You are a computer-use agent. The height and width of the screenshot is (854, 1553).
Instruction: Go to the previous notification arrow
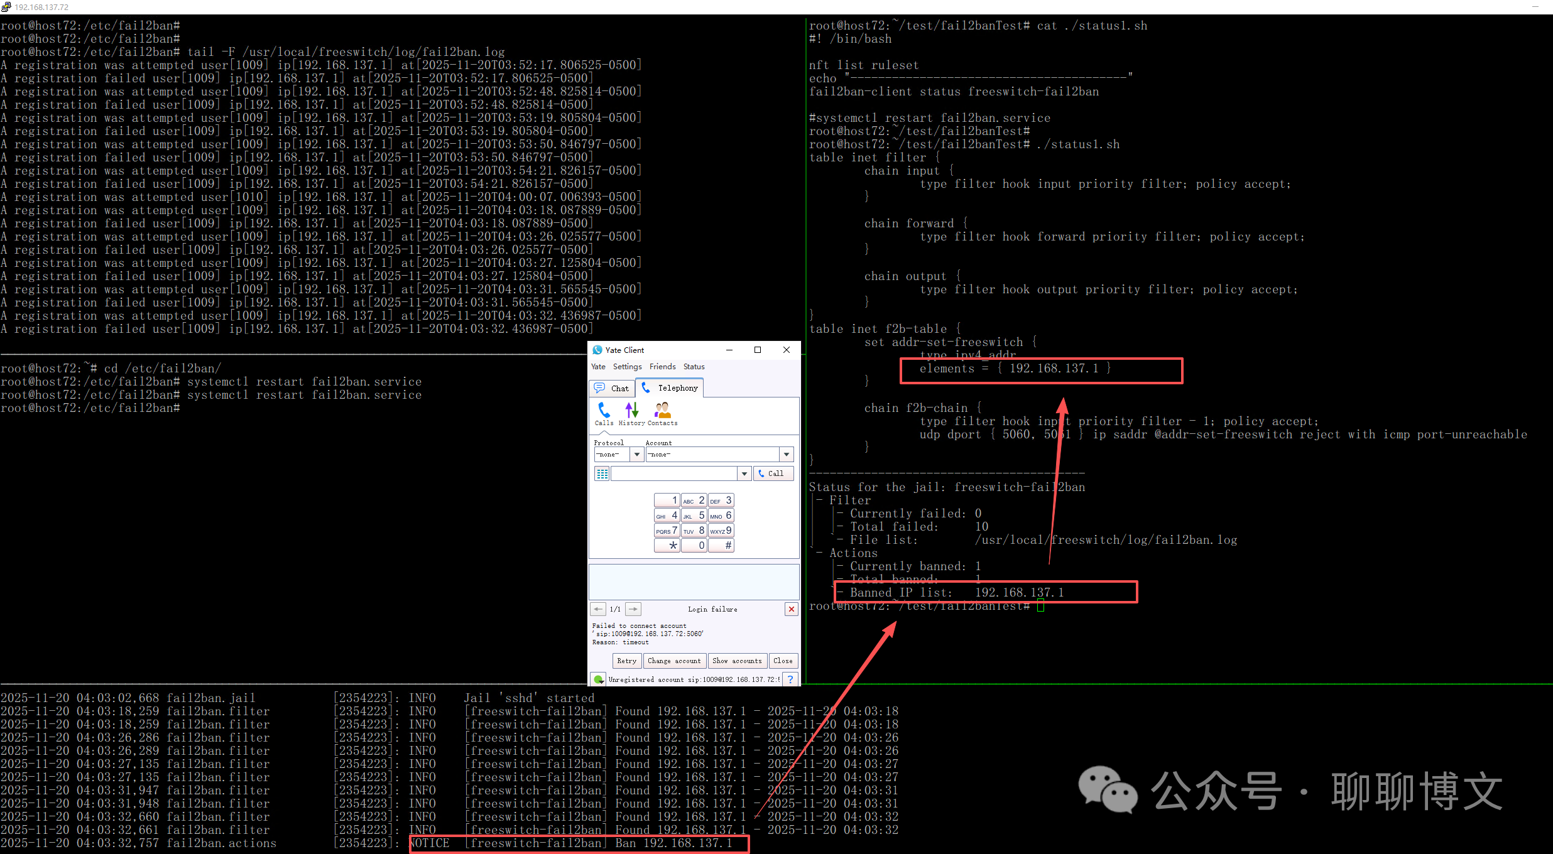[597, 609]
